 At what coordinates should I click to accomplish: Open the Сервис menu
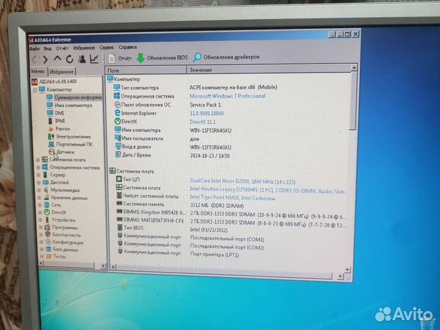106,47
